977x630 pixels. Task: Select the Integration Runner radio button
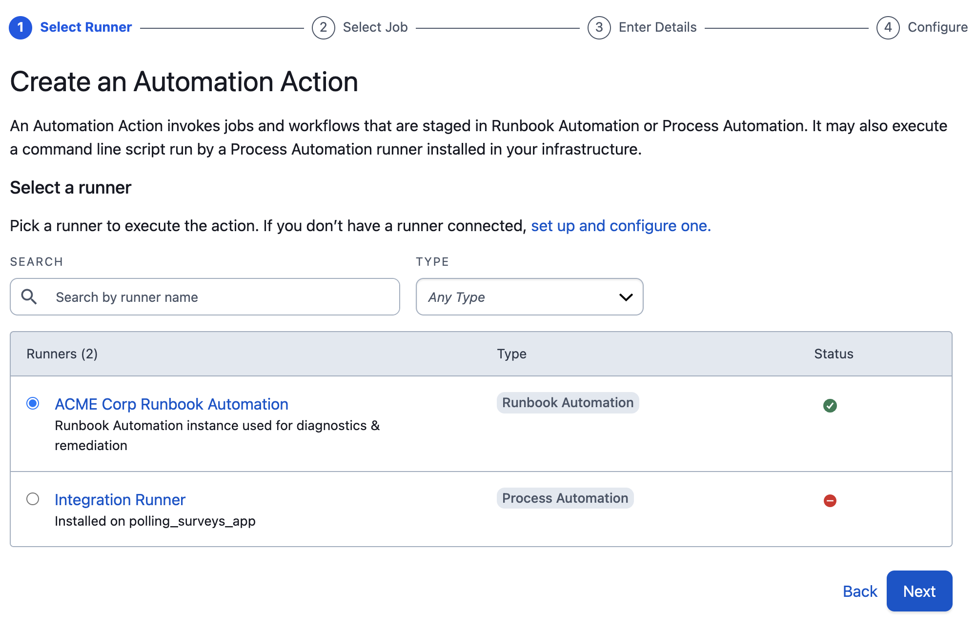coord(33,499)
